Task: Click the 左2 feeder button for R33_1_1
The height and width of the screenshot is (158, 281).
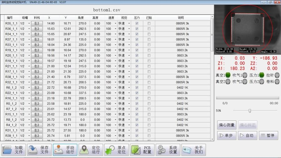Action: point(37,45)
